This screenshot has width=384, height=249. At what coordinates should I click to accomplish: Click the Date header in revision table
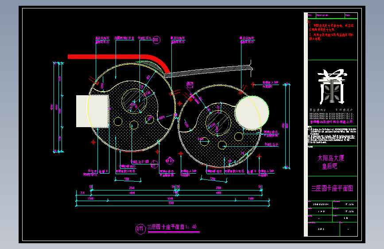coord(348,15)
